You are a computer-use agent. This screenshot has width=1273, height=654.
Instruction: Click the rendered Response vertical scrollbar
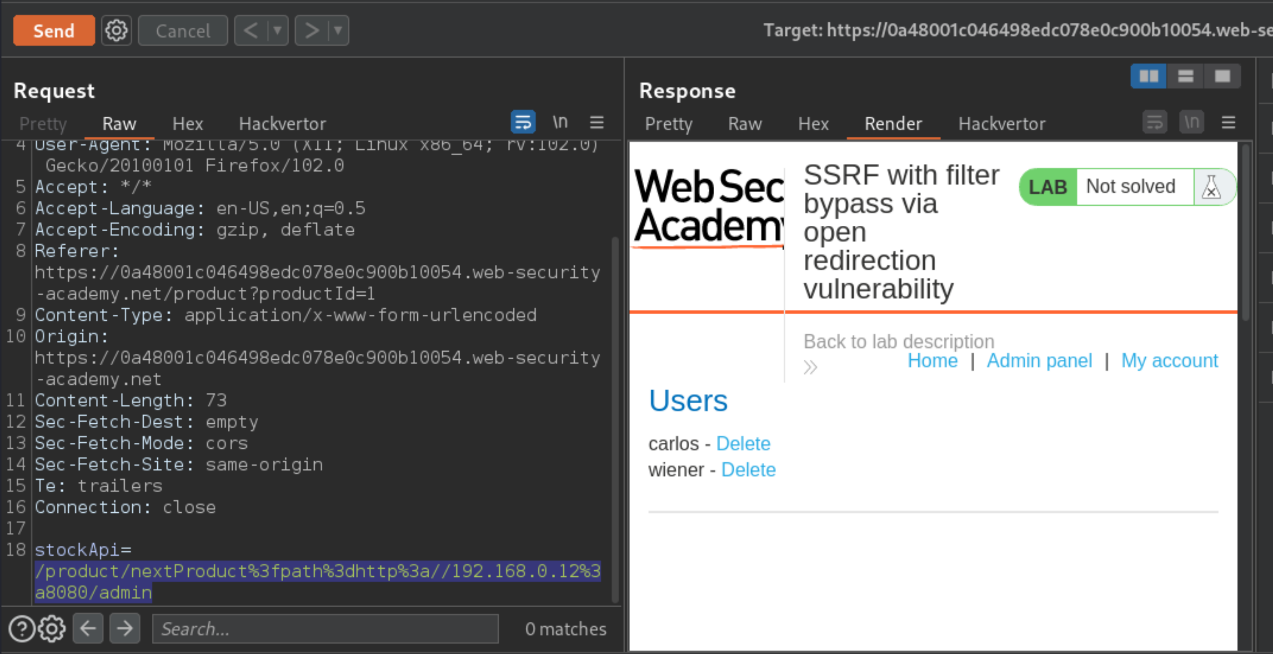(x=1246, y=232)
